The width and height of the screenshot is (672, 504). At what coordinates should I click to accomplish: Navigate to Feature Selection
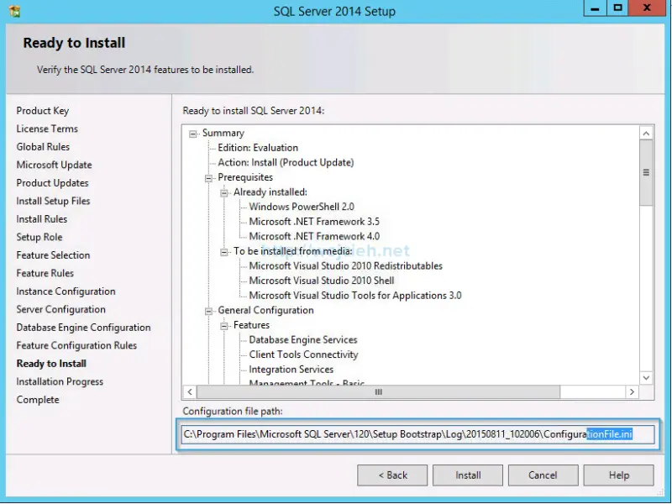pos(53,255)
